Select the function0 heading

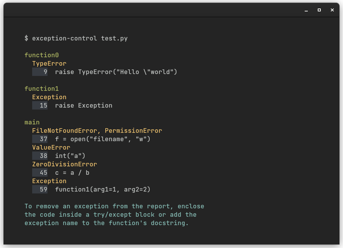[41, 55]
